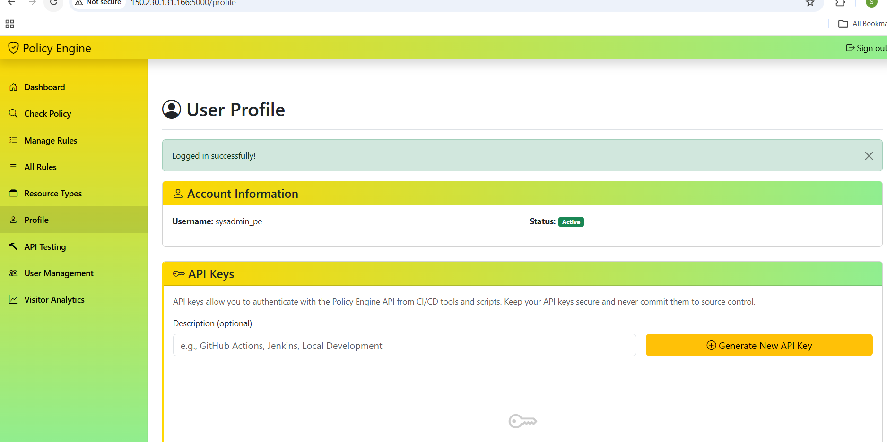
Task: Click the user avatar next to User Profile
Action: point(171,109)
